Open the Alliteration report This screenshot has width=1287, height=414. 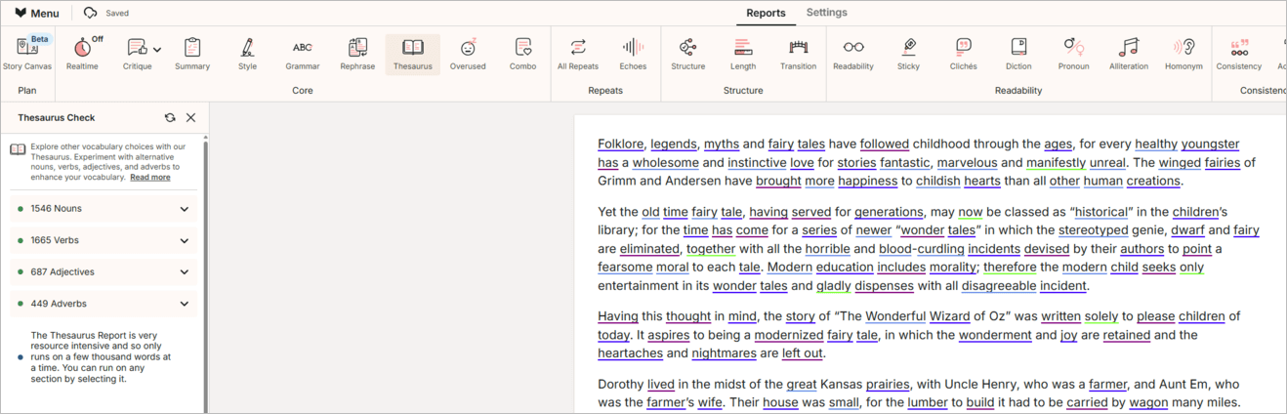[1129, 54]
